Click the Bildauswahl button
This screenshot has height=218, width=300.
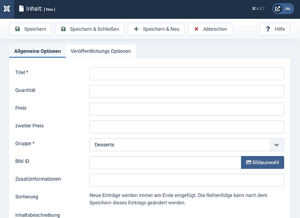(262, 163)
